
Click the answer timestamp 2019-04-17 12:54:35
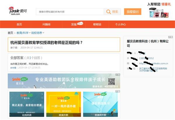coord(29,68)
